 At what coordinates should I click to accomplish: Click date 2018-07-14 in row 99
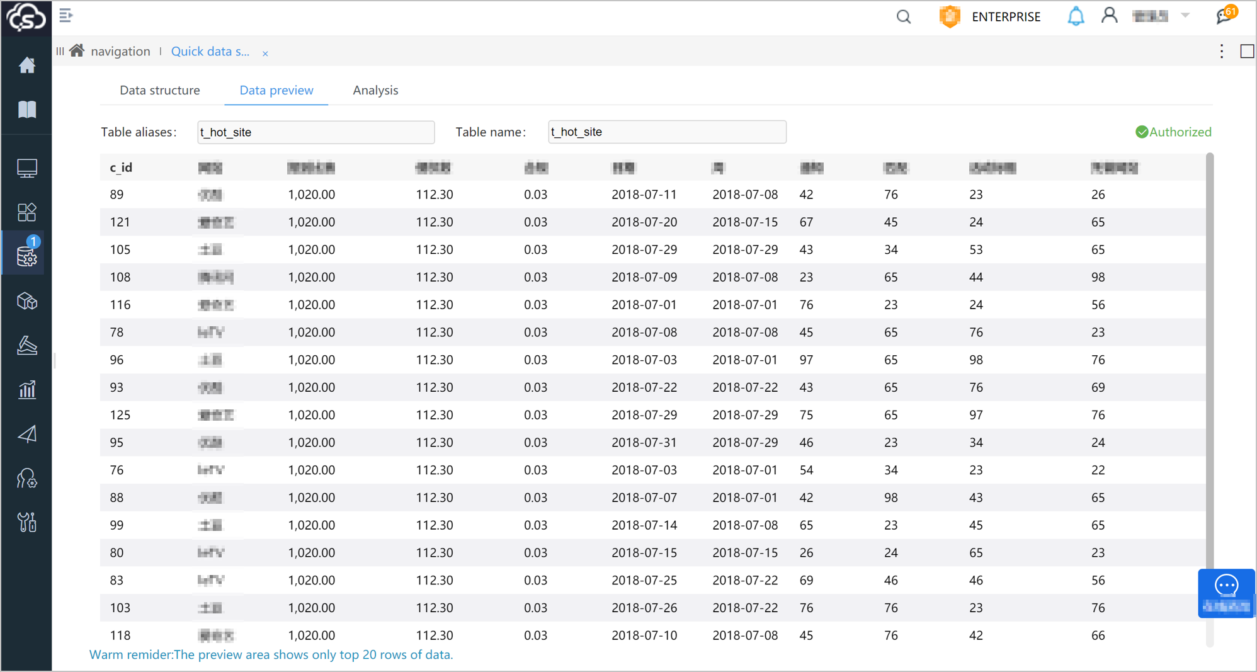click(644, 525)
